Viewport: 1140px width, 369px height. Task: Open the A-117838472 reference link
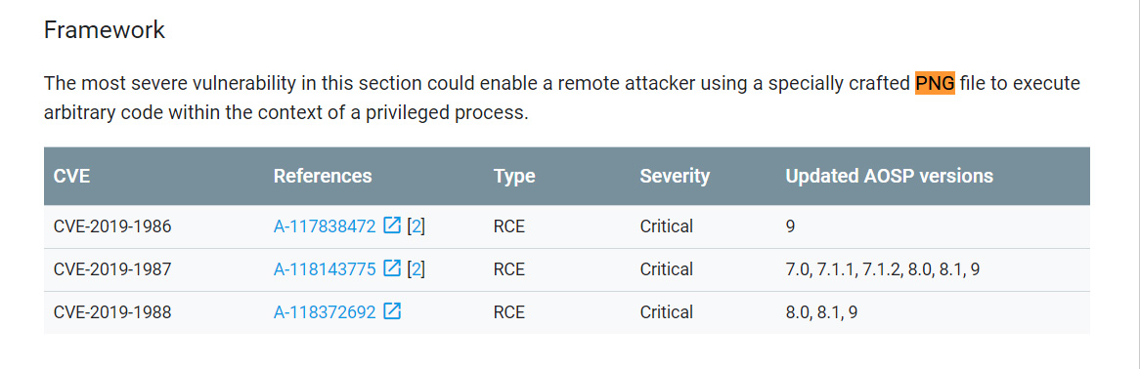tap(325, 226)
